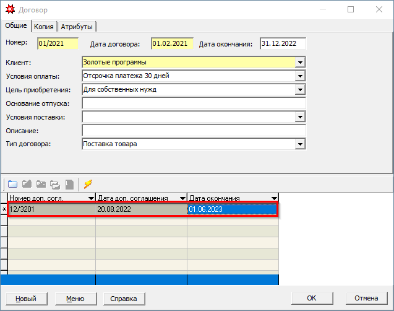Screen dimensions: 394x311
Task: Expand the Клиент dropdown list
Action: point(300,63)
